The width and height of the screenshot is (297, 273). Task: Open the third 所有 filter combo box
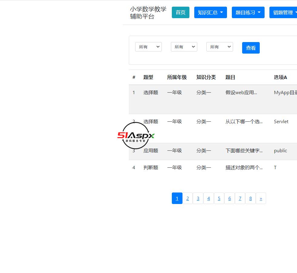click(x=219, y=47)
